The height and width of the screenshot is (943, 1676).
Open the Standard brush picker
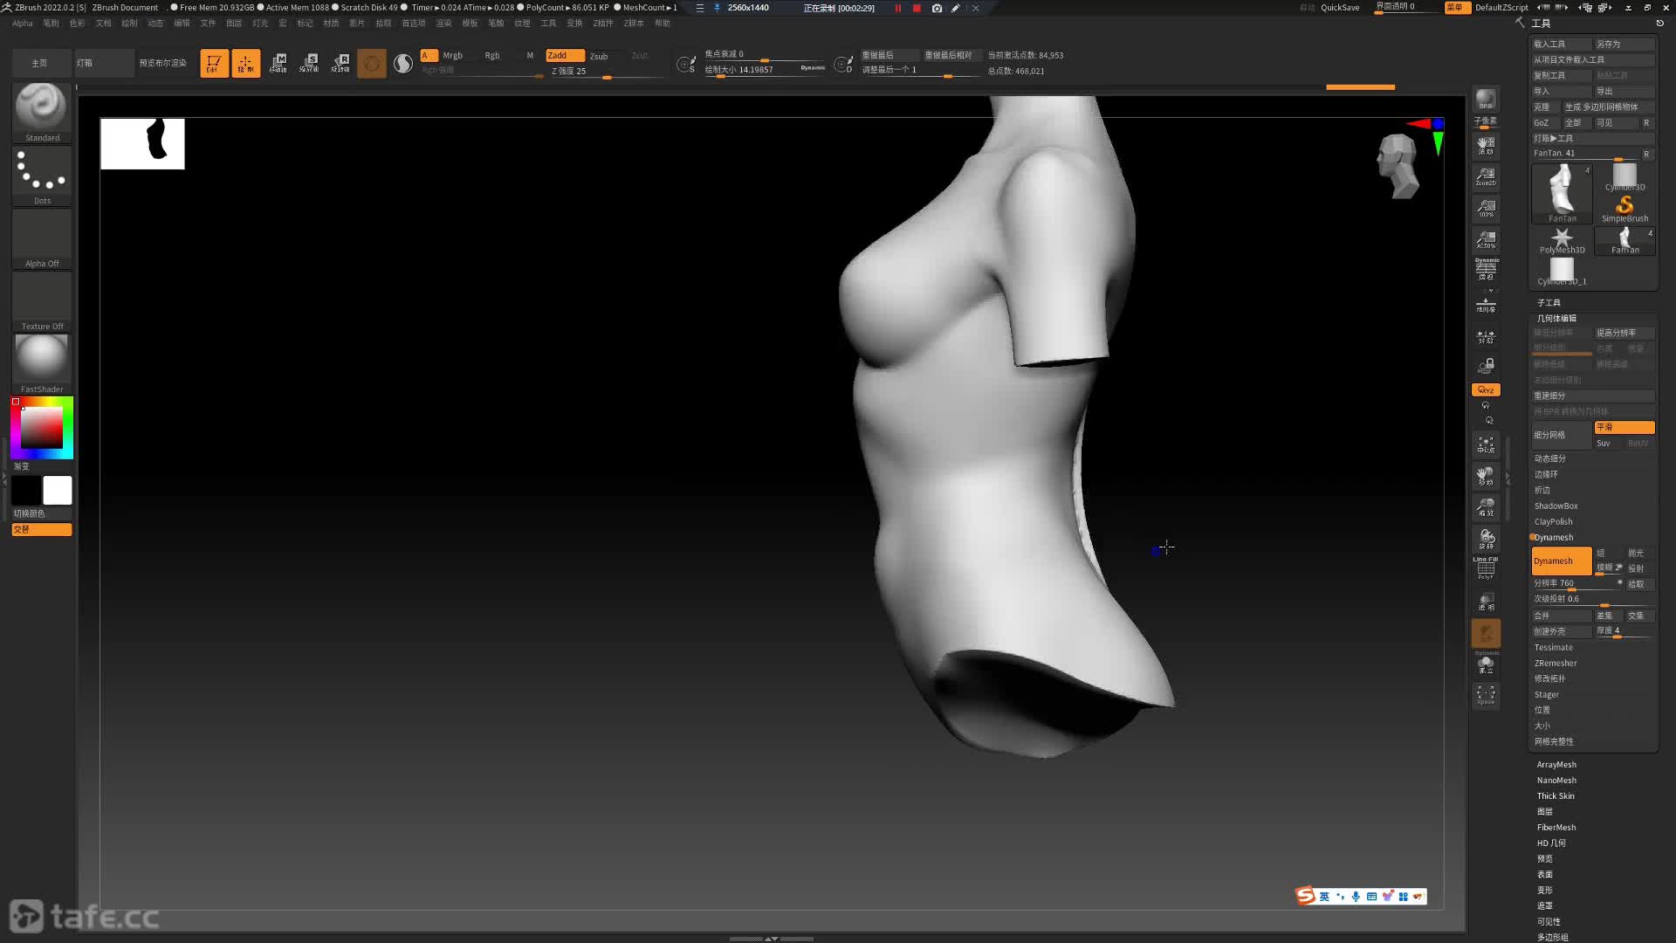click(x=42, y=112)
